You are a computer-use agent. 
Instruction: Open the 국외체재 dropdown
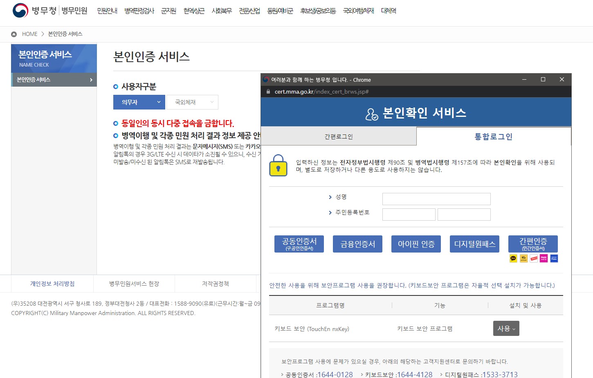click(192, 102)
